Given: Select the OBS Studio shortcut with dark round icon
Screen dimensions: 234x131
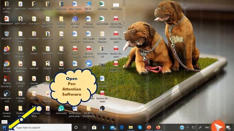Looking at the screenshot, I should (x=102, y=110).
